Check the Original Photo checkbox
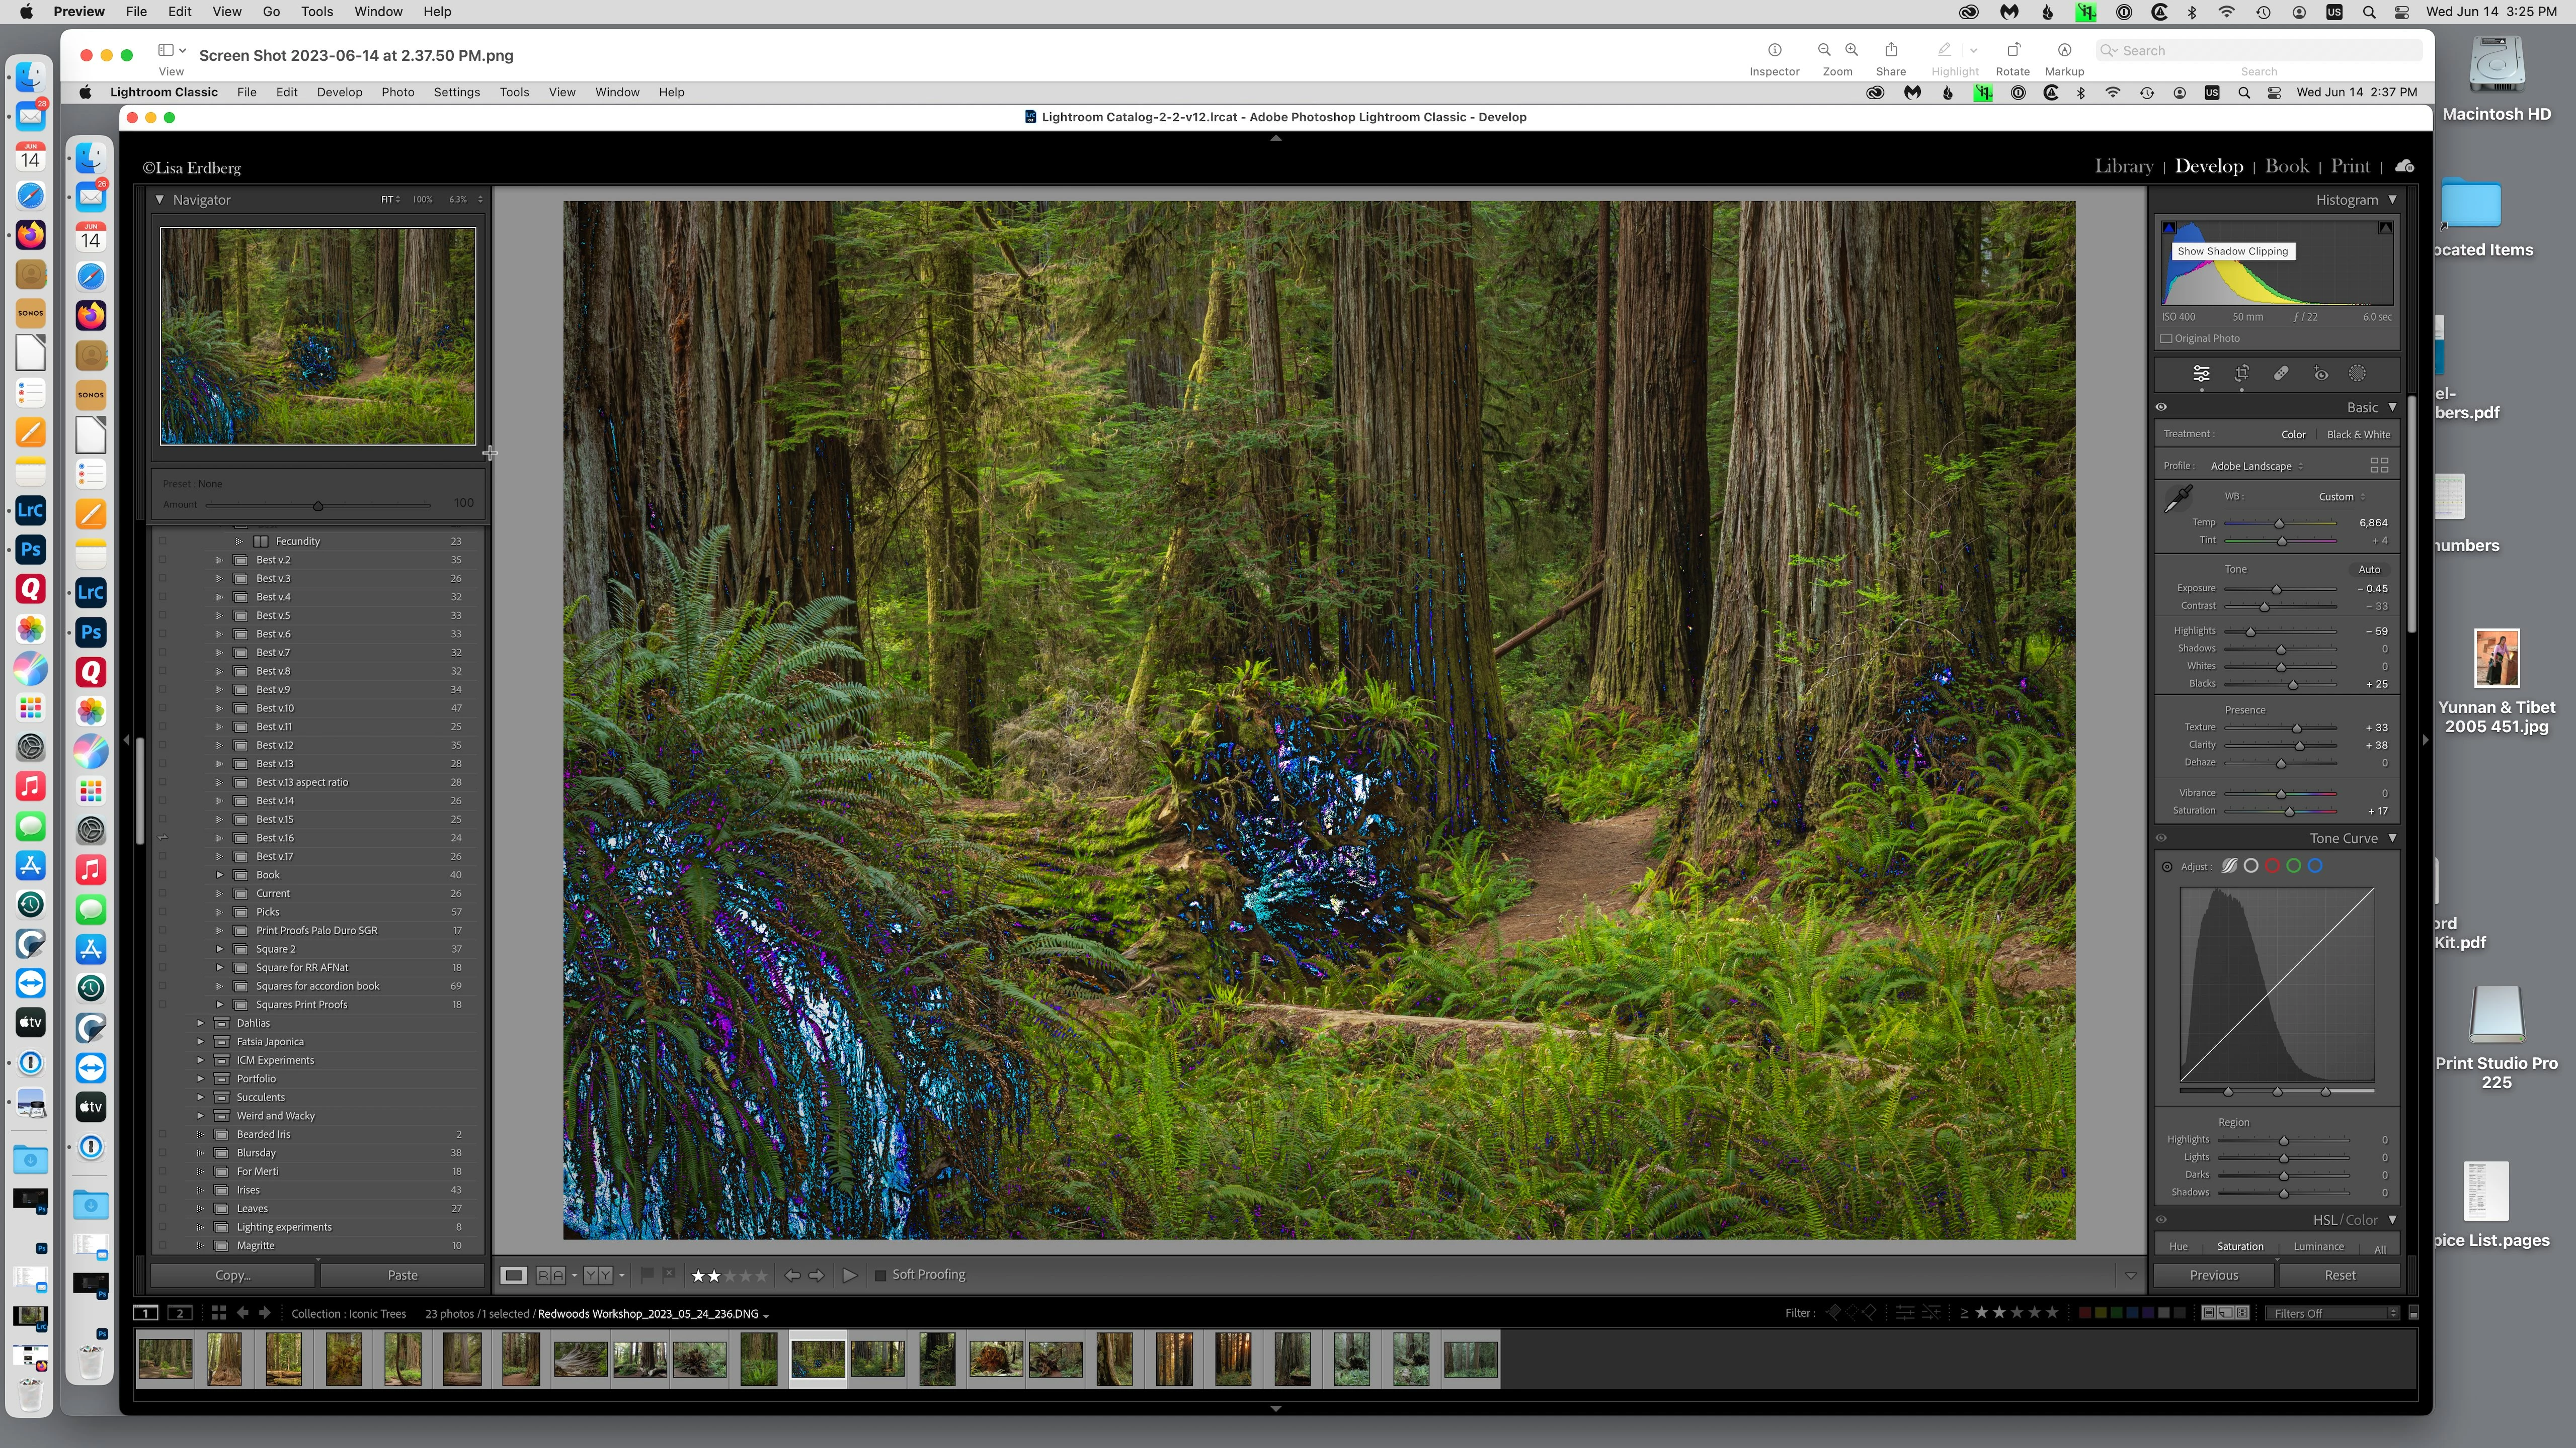Viewport: 2576px width, 1448px height. click(x=2166, y=339)
